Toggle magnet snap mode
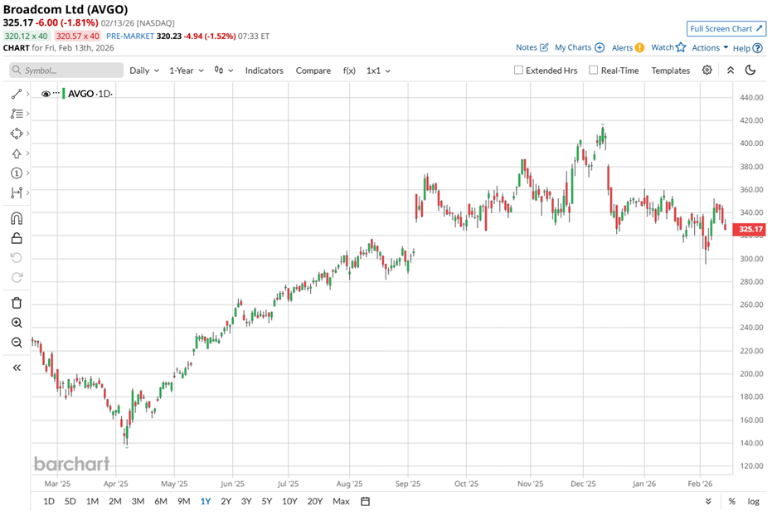This screenshot has height=521, width=777. click(x=17, y=218)
